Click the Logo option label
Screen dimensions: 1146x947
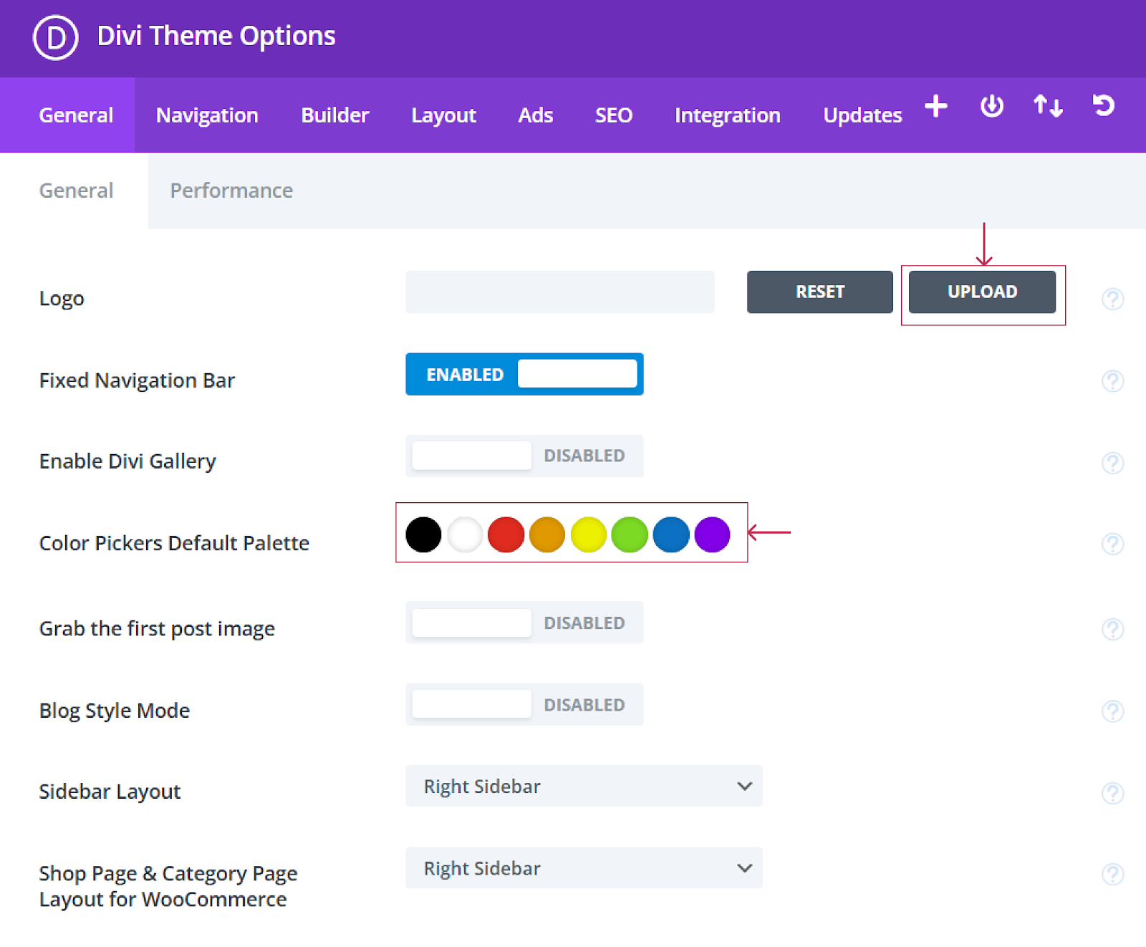[62, 299]
